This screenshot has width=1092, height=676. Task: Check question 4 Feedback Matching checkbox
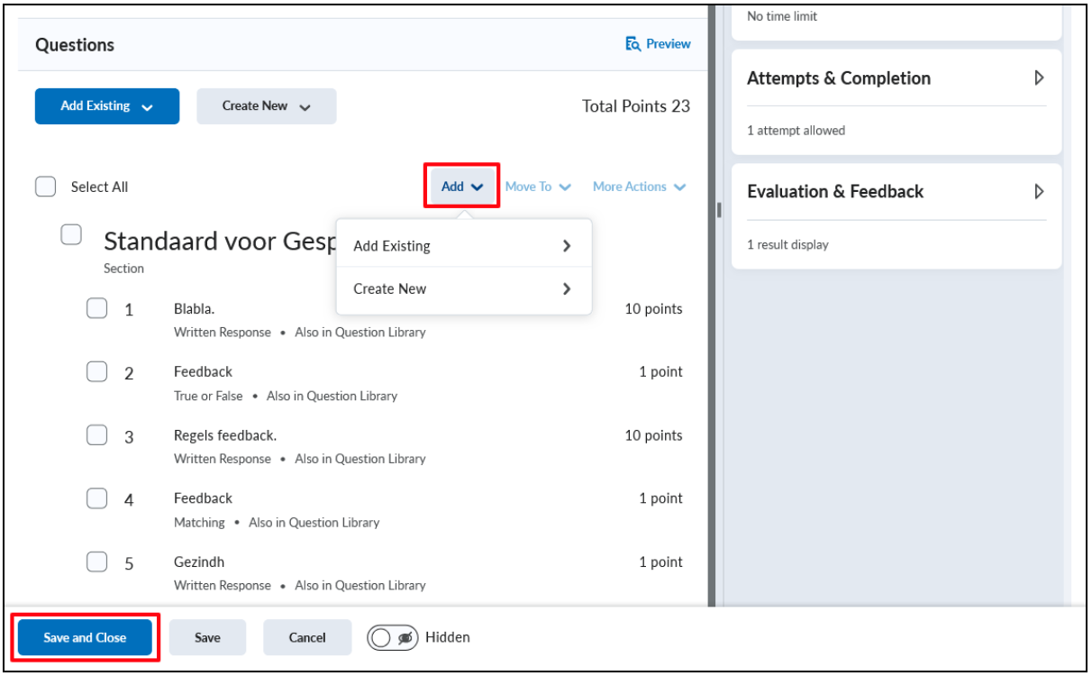(97, 498)
